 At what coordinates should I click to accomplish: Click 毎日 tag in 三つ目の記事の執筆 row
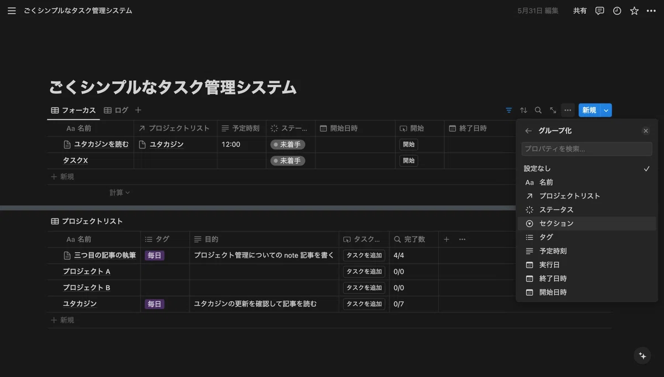(x=154, y=255)
